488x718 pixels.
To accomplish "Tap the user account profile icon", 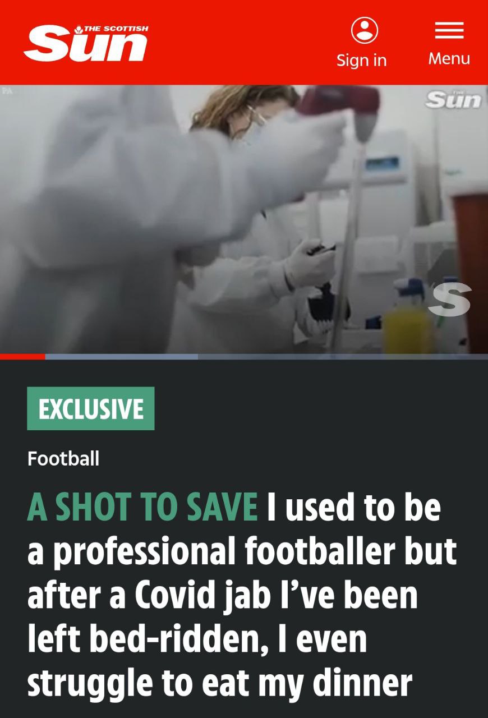I will click(x=365, y=30).
